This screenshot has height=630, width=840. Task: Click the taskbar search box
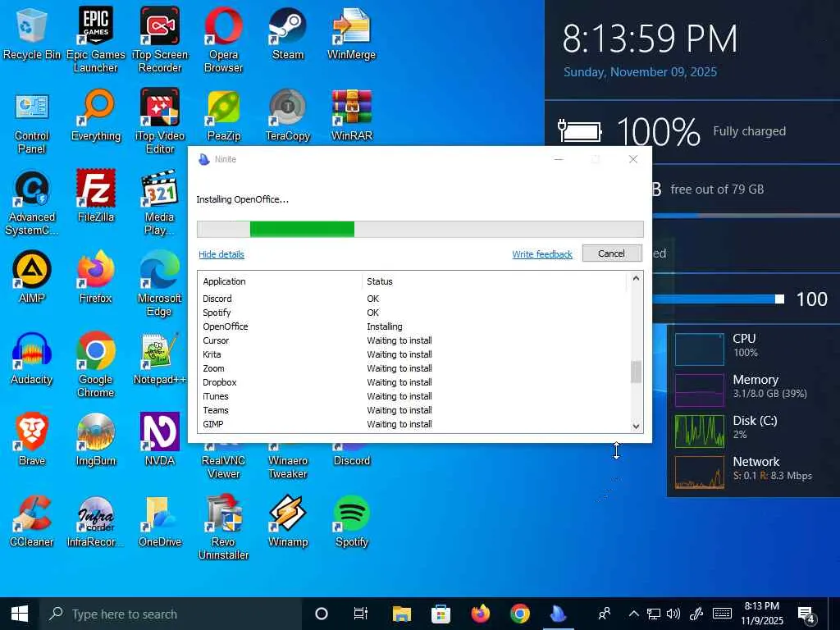(169, 614)
